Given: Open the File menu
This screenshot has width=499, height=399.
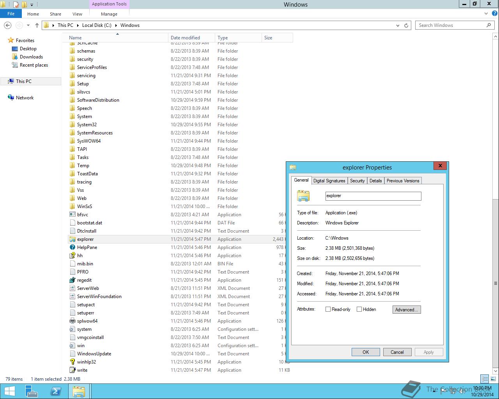Looking at the screenshot, I should tap(11, 14).
